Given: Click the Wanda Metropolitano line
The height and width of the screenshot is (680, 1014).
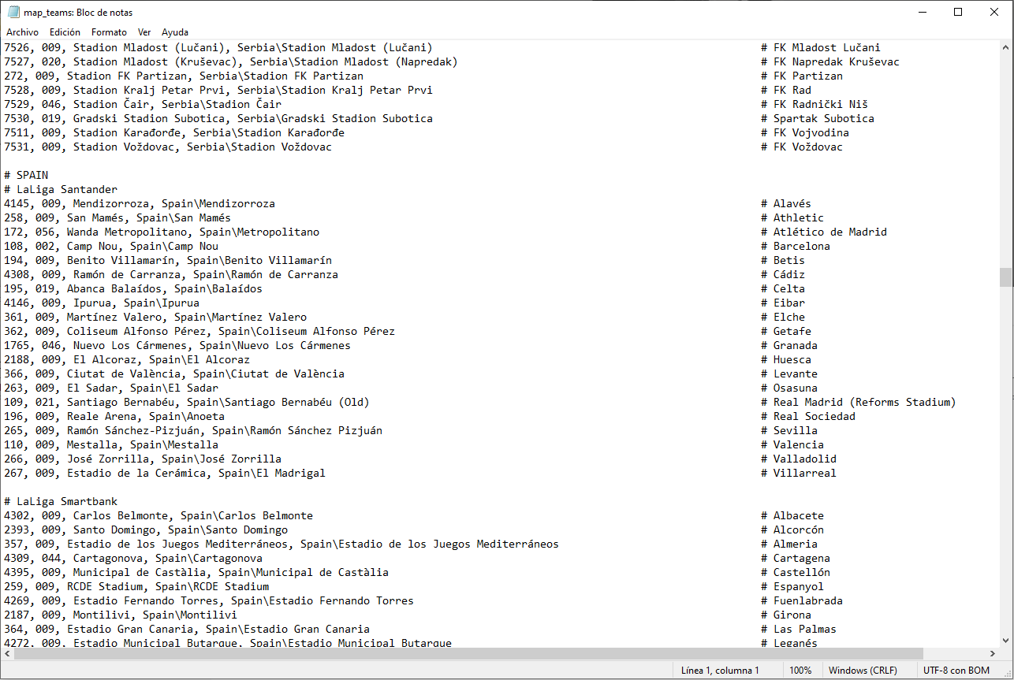Looking at the screenshot, I should [x=162, y=232].
